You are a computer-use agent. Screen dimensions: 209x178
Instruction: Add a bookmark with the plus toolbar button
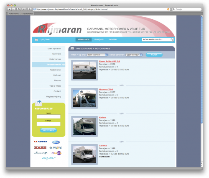point(30,9)
